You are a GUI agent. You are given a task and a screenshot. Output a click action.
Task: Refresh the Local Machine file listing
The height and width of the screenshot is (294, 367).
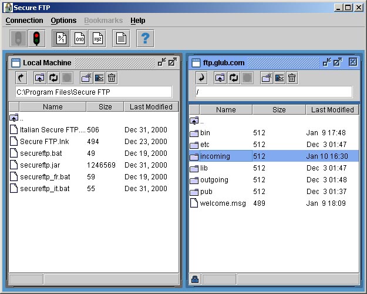pos(53,78)
